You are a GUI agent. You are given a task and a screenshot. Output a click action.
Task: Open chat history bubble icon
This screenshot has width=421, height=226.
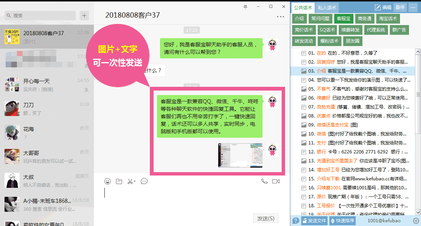(144, 181)
